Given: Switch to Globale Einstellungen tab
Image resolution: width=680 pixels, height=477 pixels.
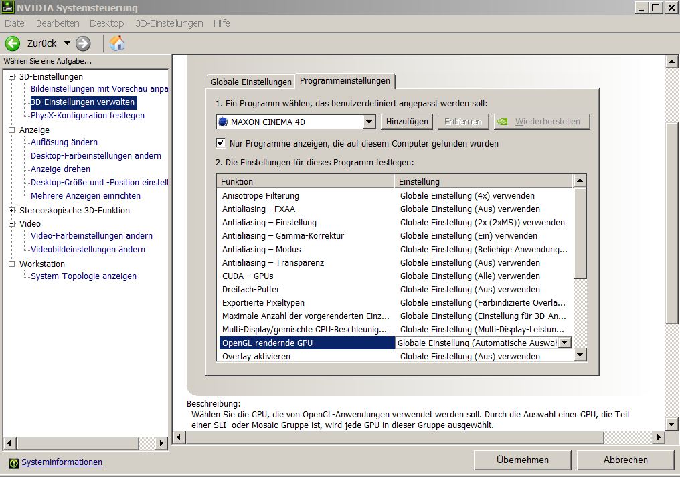Looking at the screenshot, I should (251, 82).
